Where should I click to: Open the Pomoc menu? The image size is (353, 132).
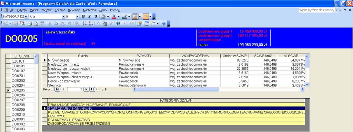115,10
